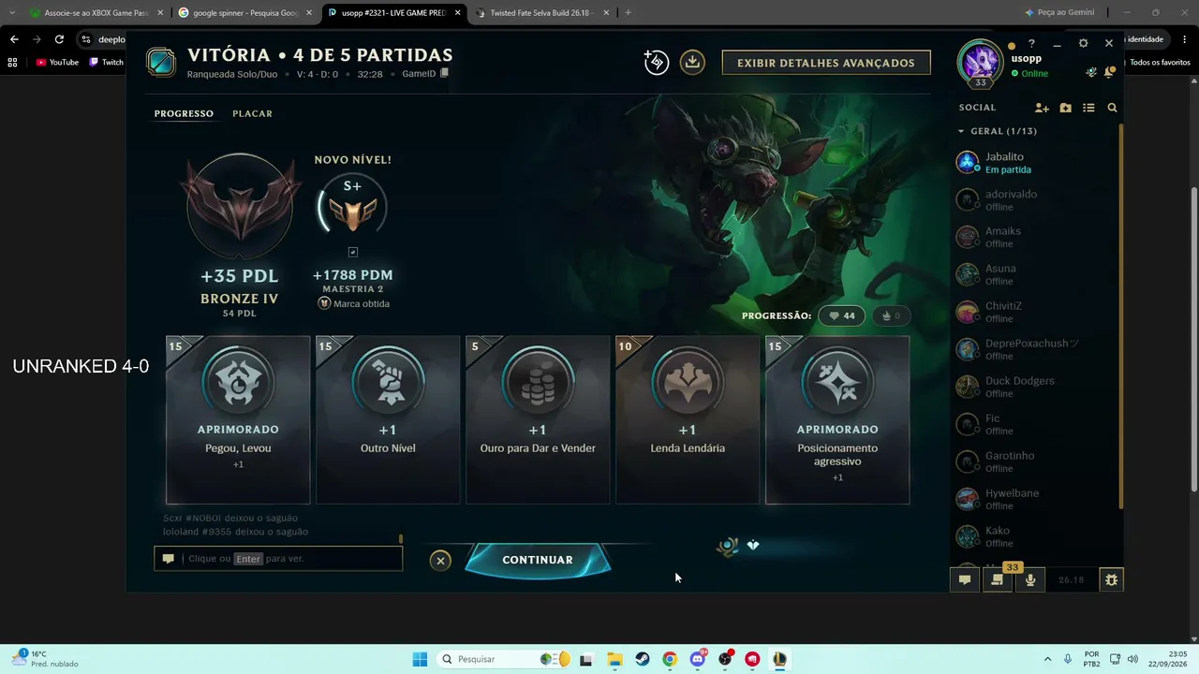Viewport: 1199px width, 674px height.
Task: Select the Pegou, Levou augment card
Action: [238, 420]
